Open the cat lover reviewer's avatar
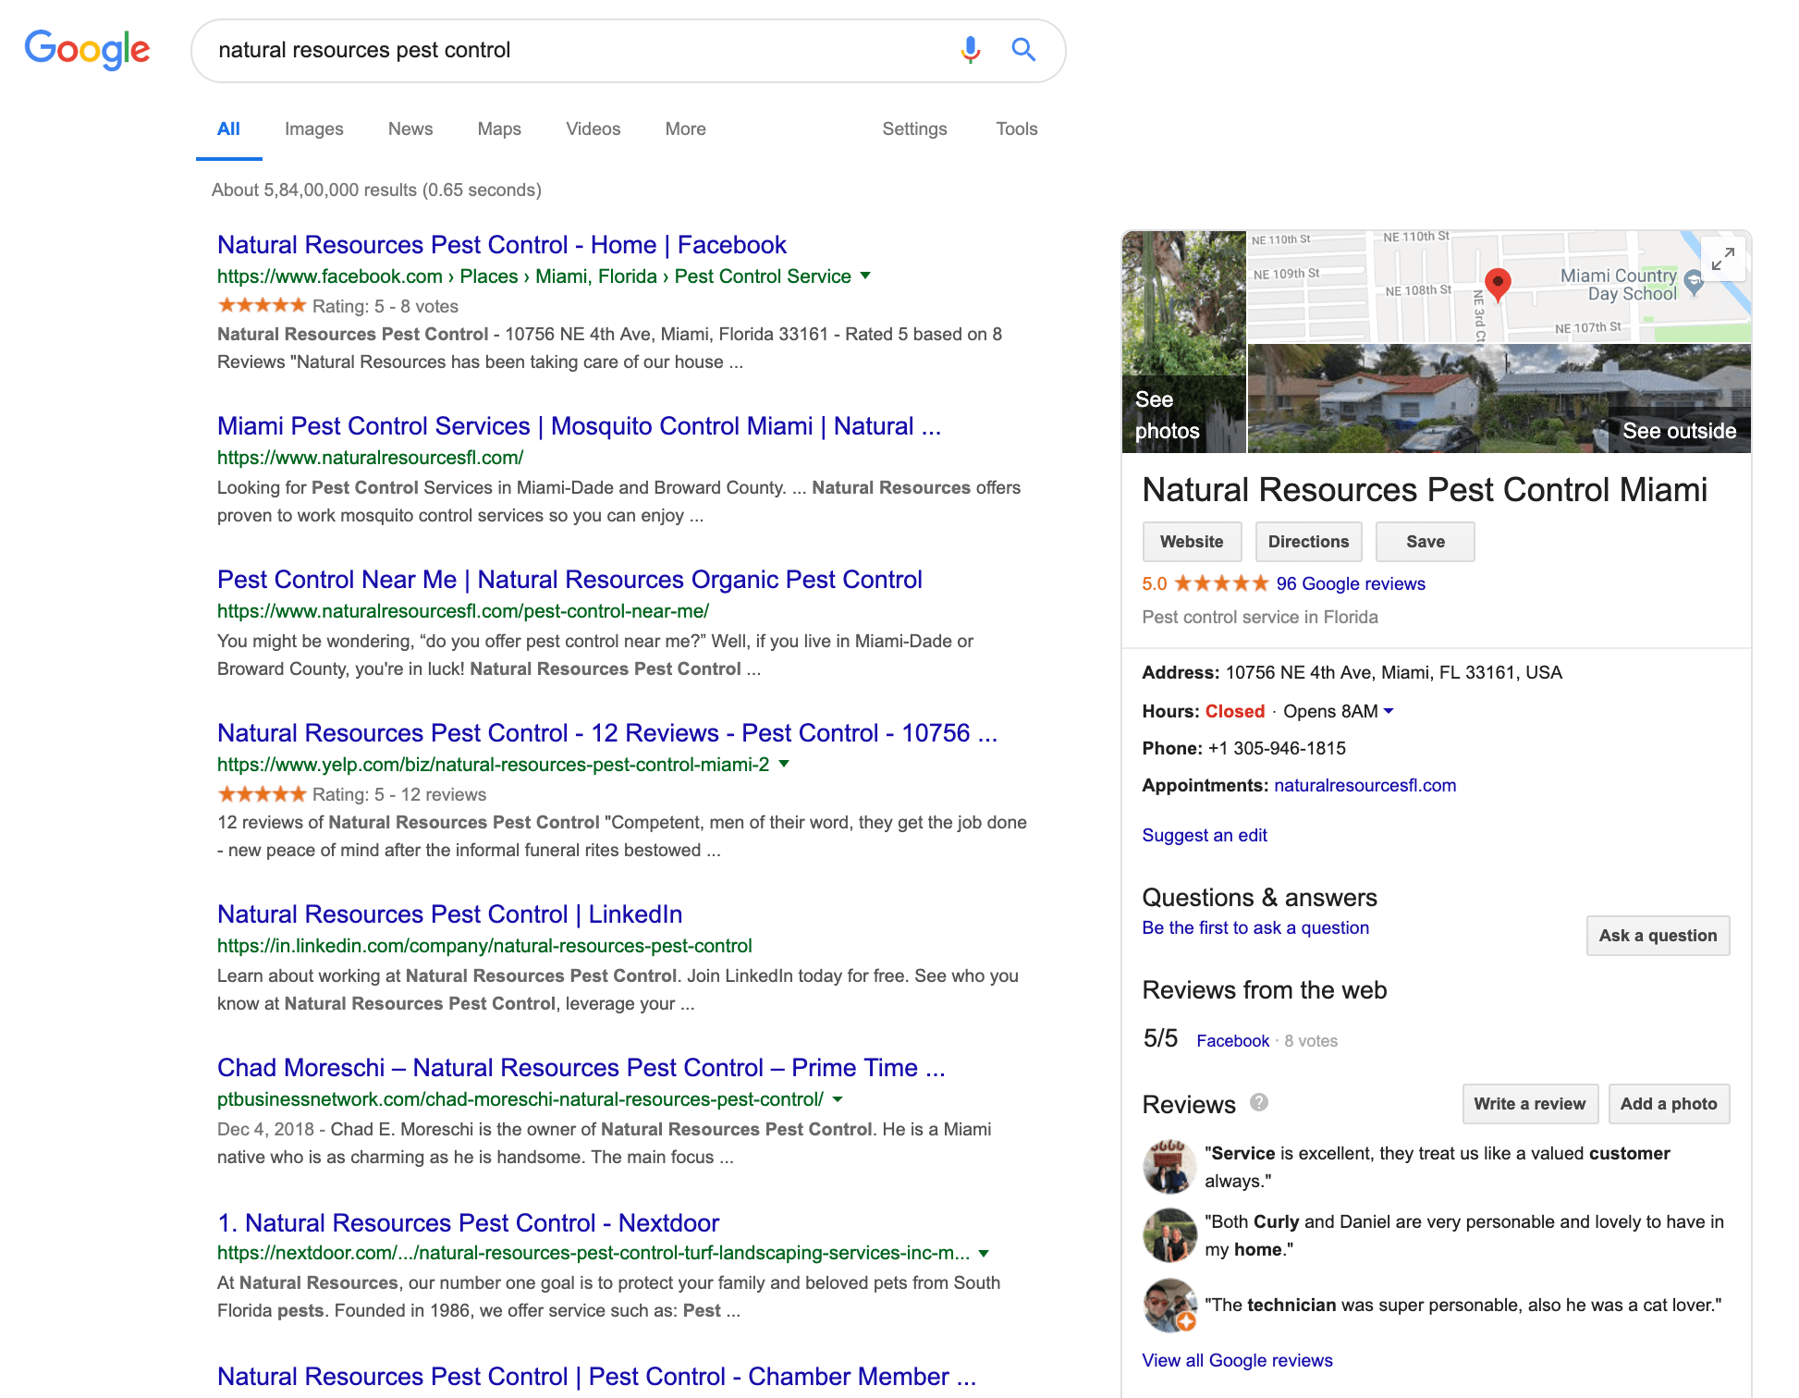 click(x=1170, y=1305)
